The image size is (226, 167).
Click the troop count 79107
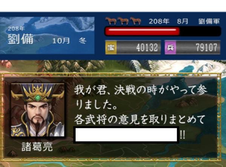206,48
